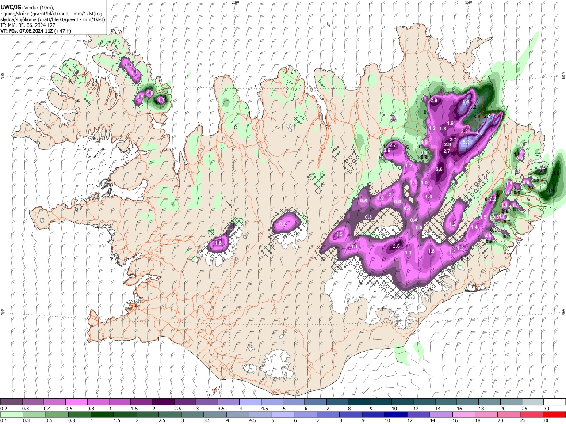Screen dimensions: 566x424
Task: Pick the 18 pink rain legend swatch
Action: [487, 414]
